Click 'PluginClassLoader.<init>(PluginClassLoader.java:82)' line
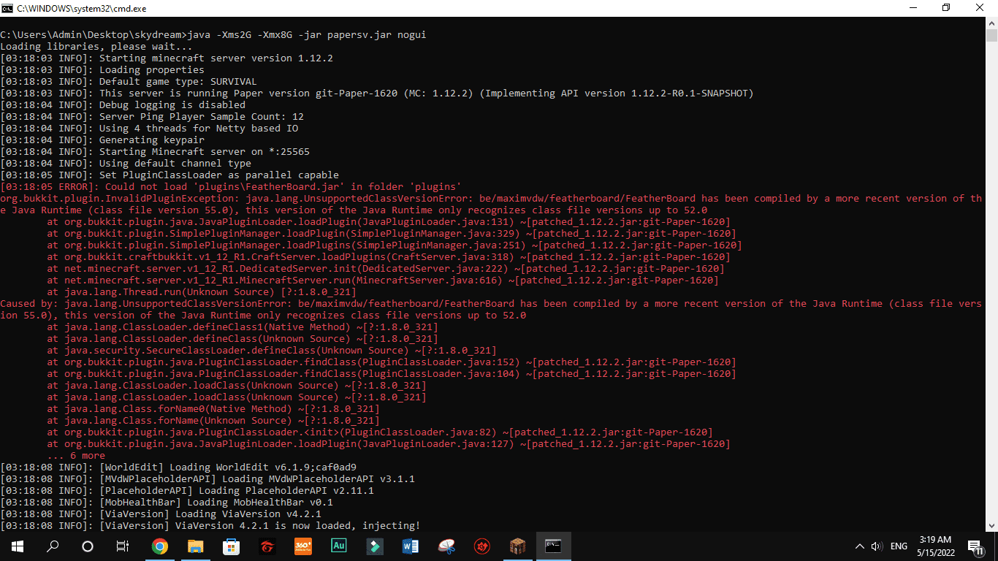The image size is (998, 561). pyautogui.click(x=380, y=432)
